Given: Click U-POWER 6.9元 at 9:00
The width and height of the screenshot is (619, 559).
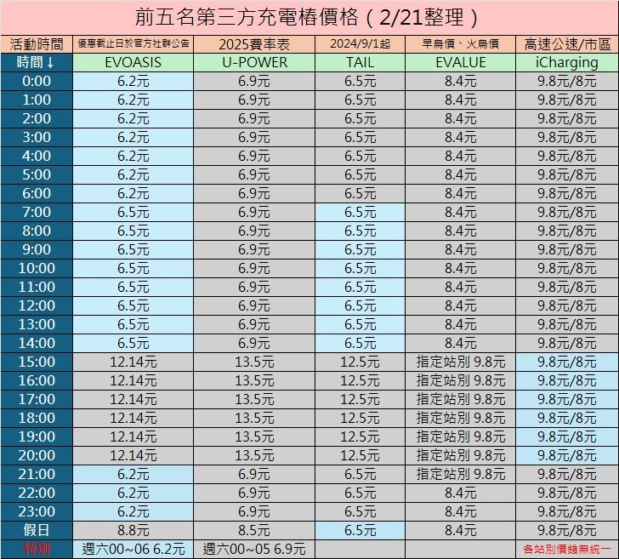Looking at the screenshot, I should 254,249.
